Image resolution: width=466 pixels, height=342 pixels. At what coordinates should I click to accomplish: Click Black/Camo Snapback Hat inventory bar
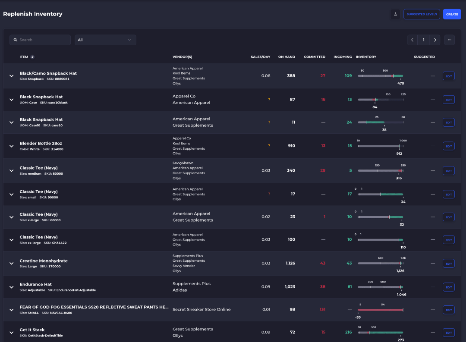coord(381,76)
